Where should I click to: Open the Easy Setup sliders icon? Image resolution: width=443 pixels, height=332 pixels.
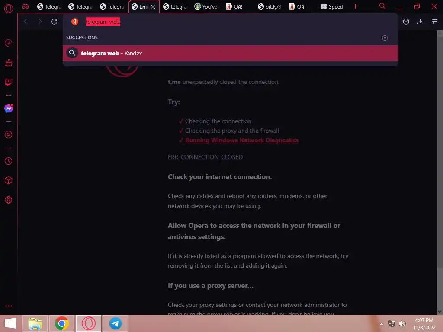pyautogui.click(x=434, y=22)
